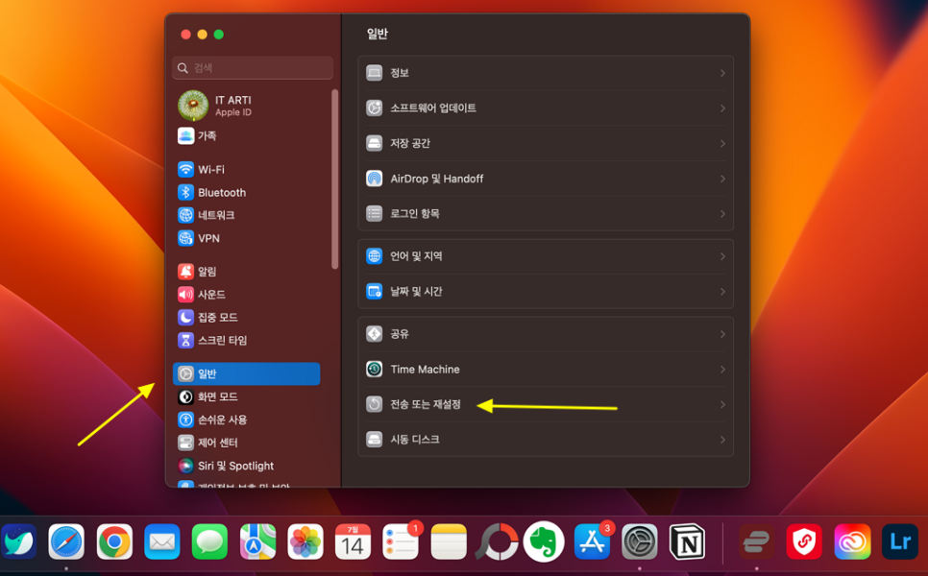Open the App Store in the Dock
The image size is (928, 576).
pyautogui.click(x=592, y=541)
